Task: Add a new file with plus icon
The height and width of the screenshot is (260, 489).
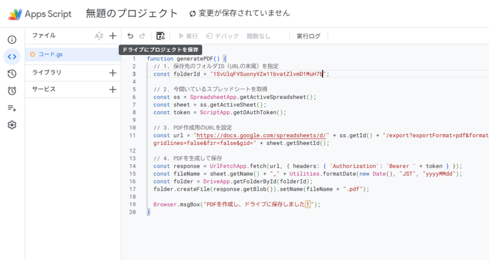Action: pos(113,36)
